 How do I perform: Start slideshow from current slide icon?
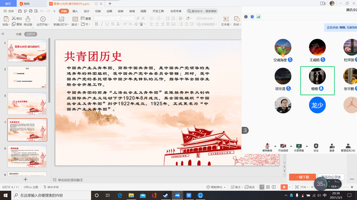pyautogui.click(x=43, y=19)
